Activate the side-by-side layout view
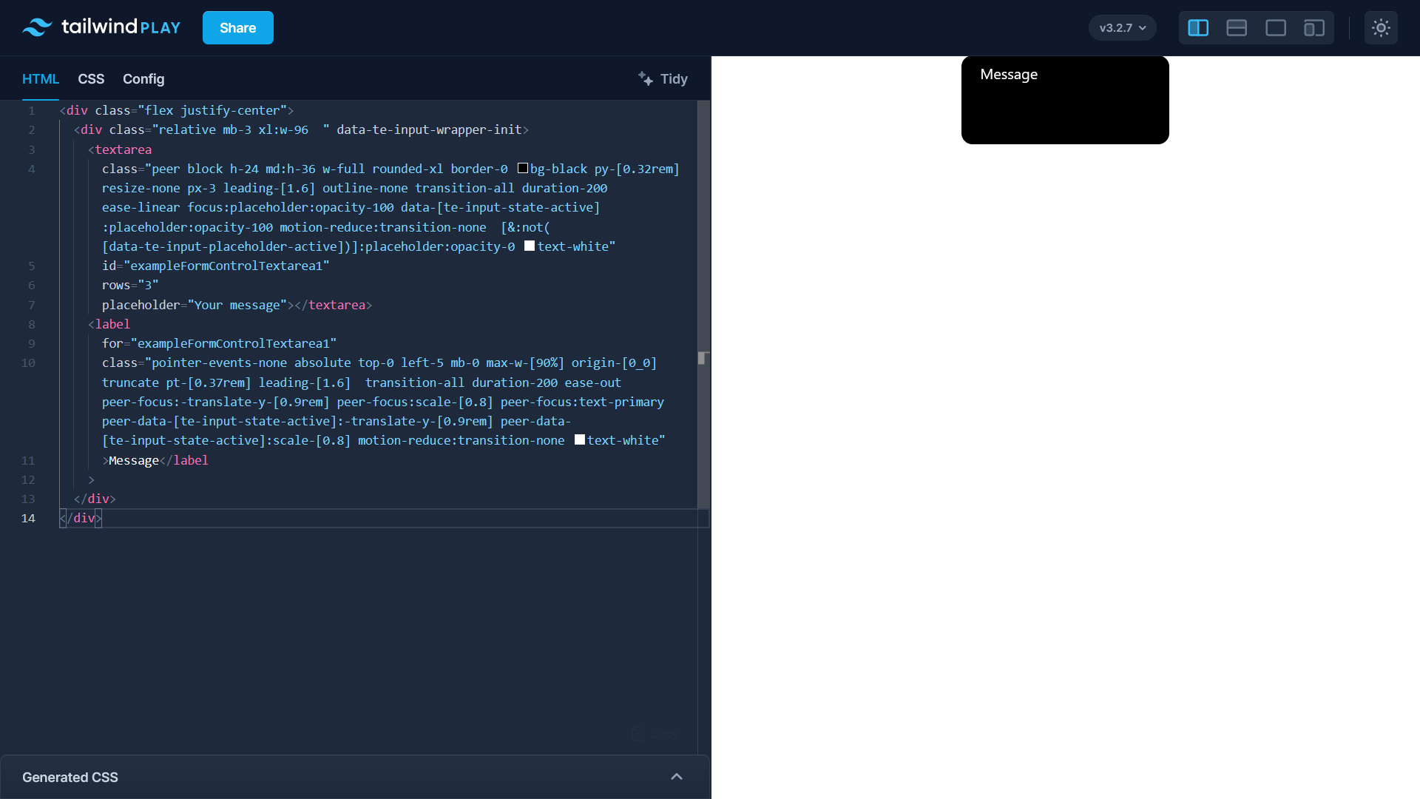 [x=1198, y=27]
